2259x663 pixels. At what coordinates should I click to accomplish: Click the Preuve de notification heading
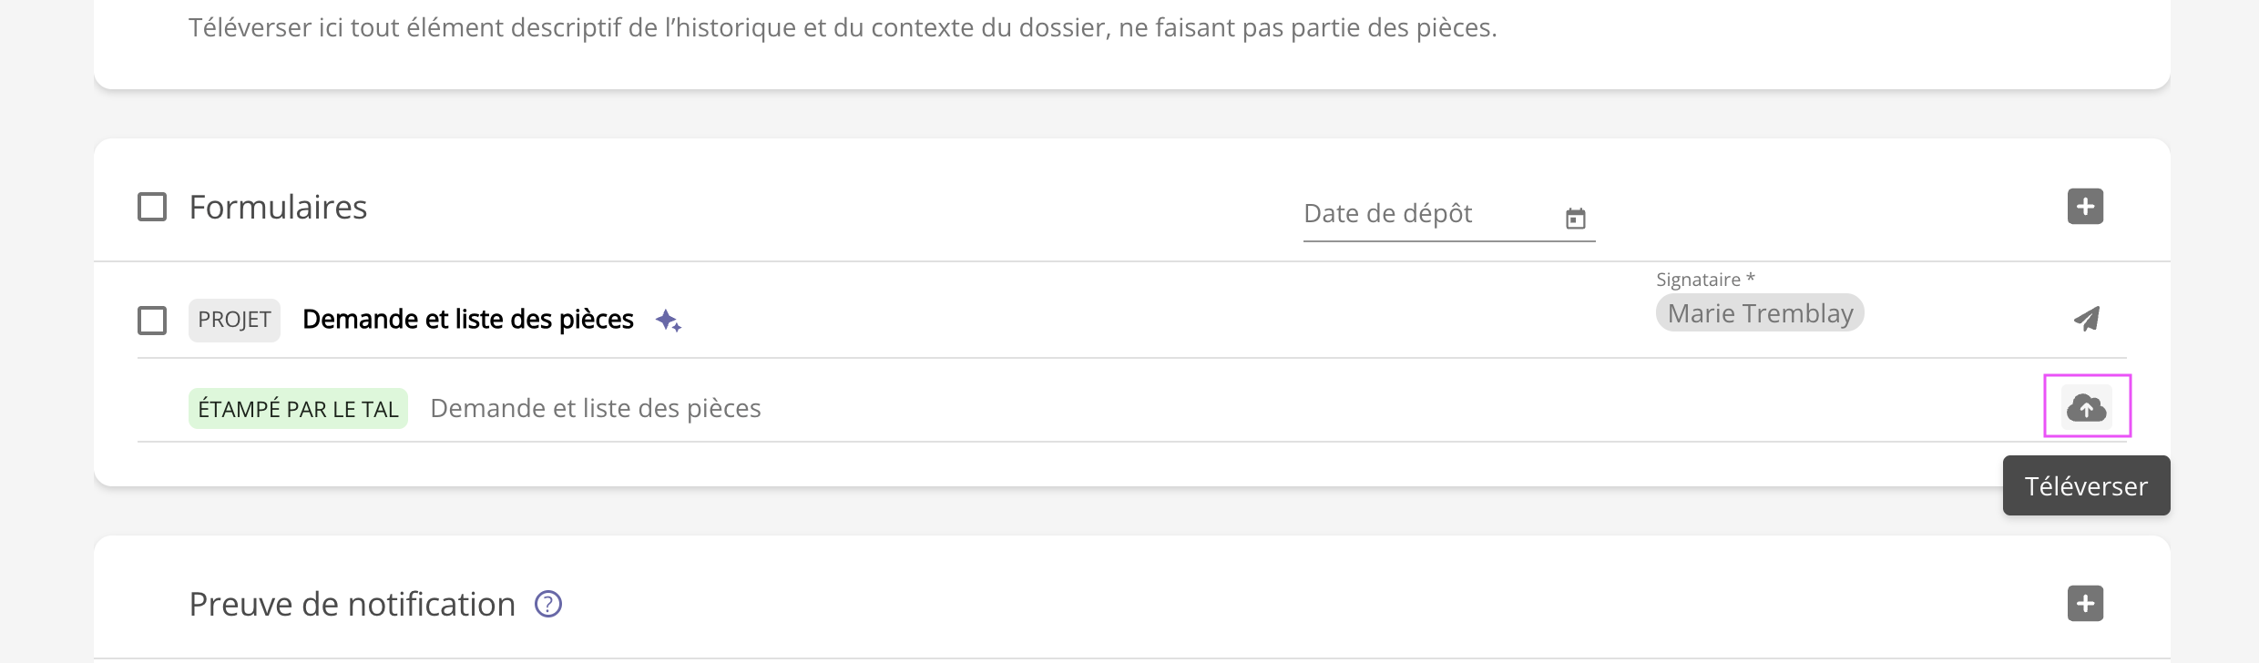tap(352, 605)
